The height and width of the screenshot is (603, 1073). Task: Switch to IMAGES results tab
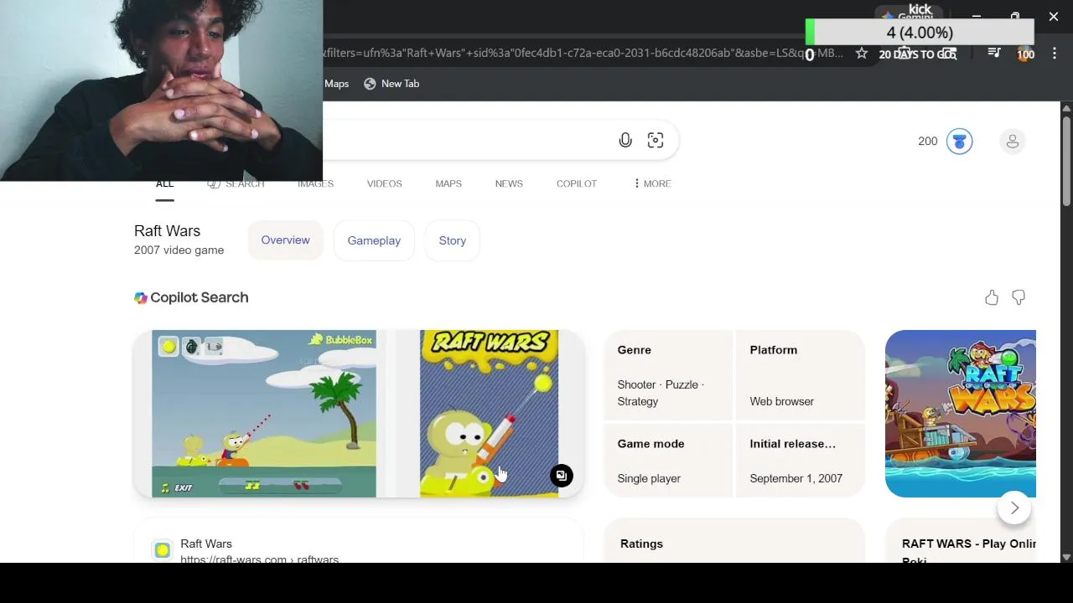(315, 183)
